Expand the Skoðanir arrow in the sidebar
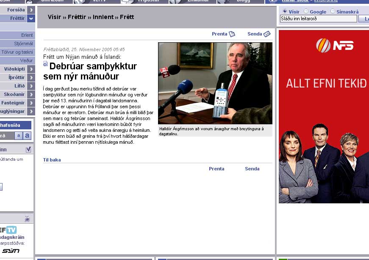The height and width of the screenshot is (260, 369). pyautogui.click(x=31, y=94)
